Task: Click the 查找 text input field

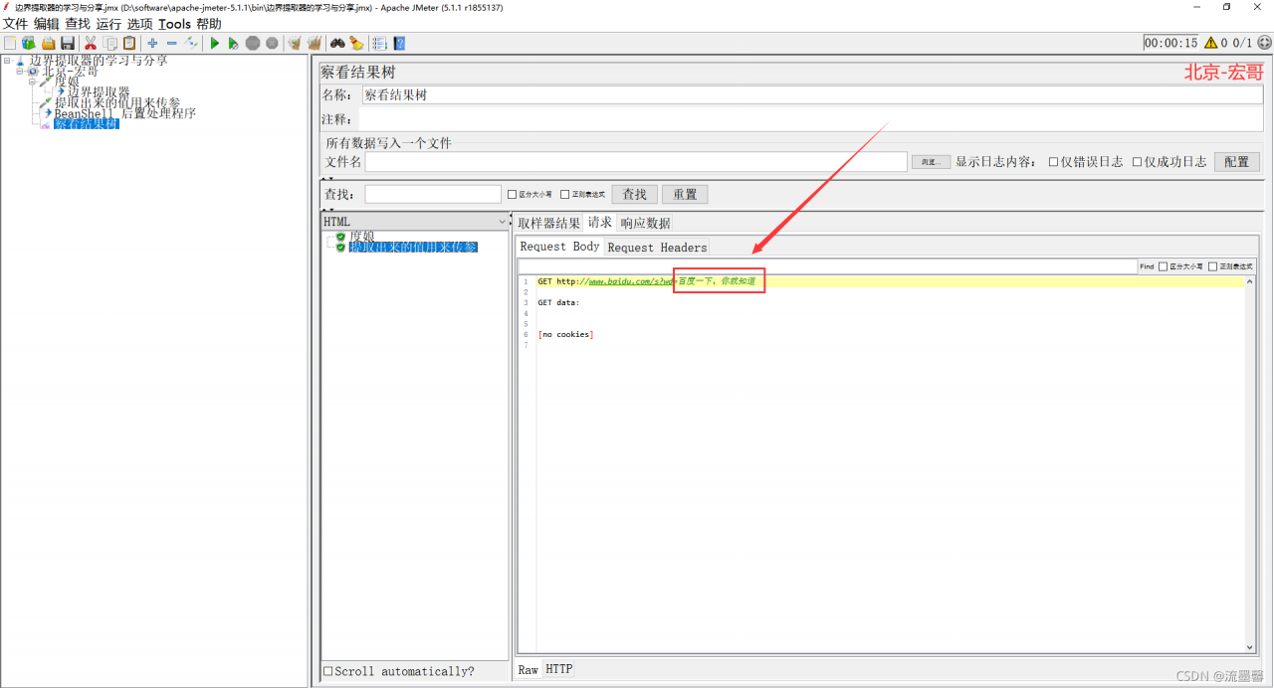Action: click(x=433, y=195)
